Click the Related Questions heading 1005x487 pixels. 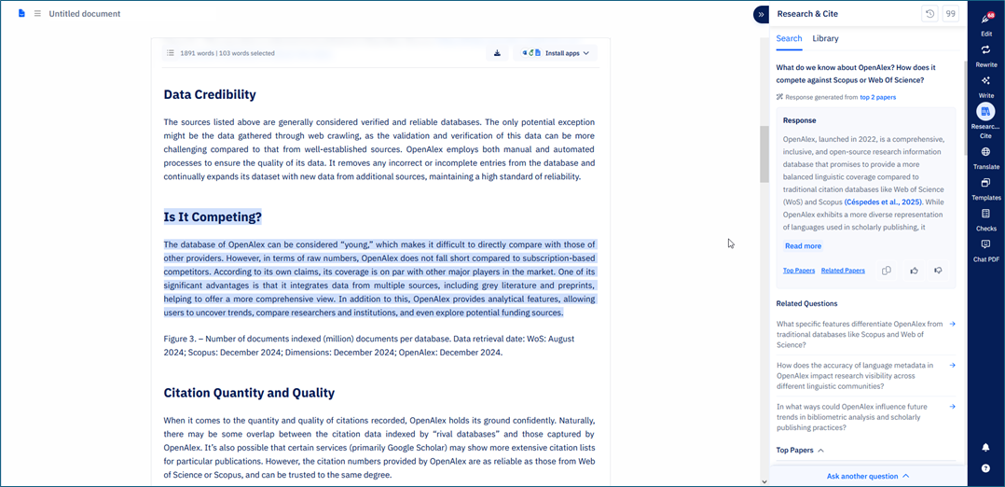[x=806, y=303]
